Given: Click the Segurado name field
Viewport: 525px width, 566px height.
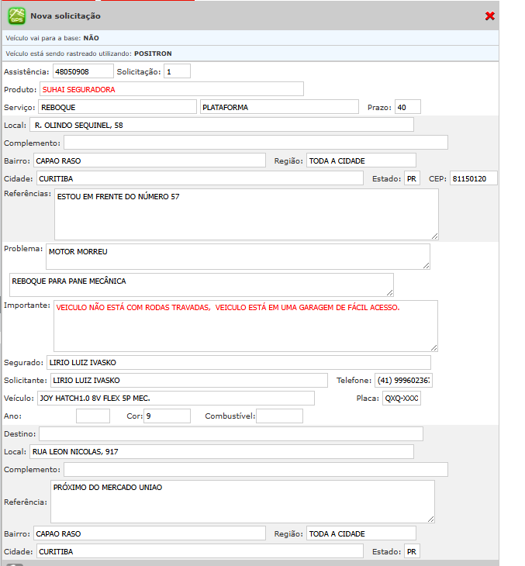Looking at the screenshot, I should (x=237, y=362).
